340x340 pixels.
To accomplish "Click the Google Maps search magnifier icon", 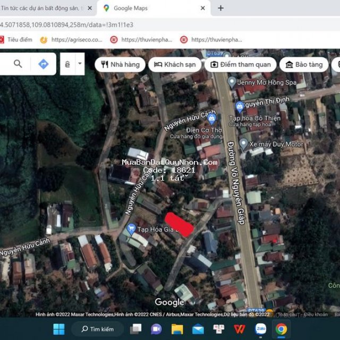I will tap(18, 64).
